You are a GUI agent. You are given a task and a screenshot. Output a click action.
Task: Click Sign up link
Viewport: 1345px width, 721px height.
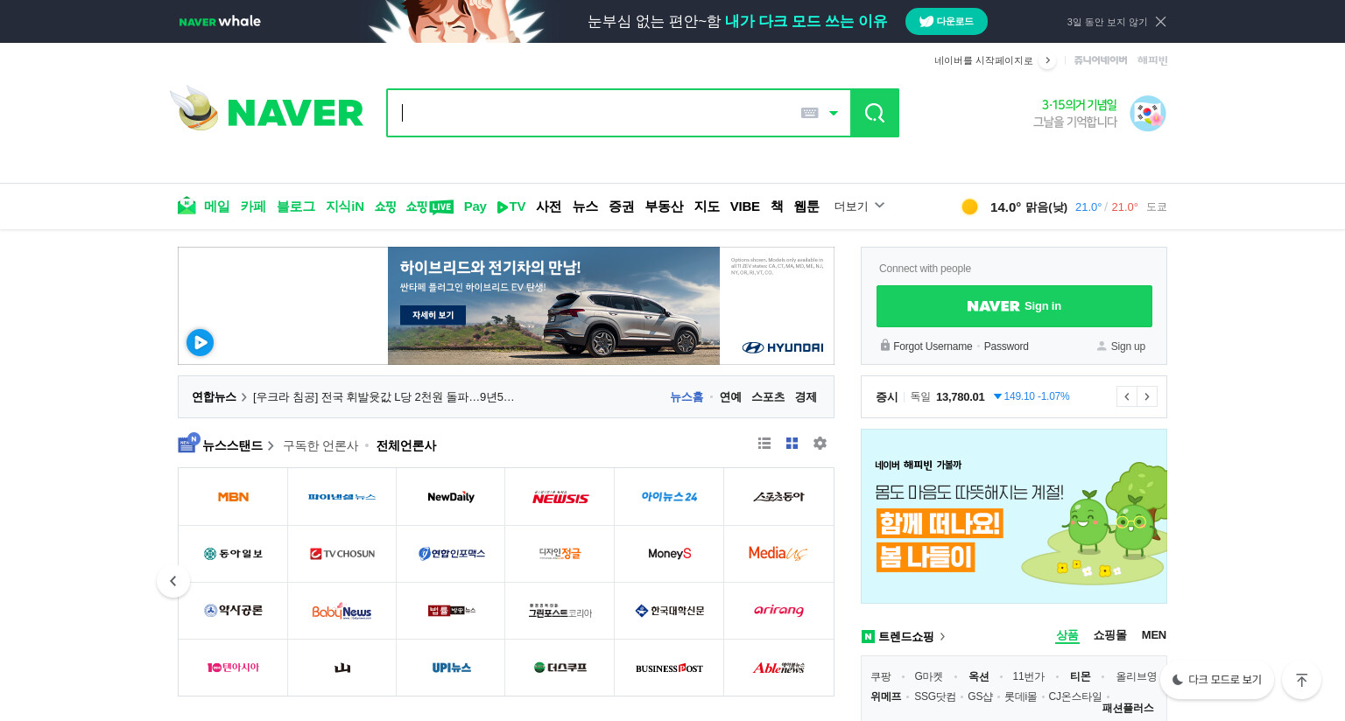(1128, 346)
